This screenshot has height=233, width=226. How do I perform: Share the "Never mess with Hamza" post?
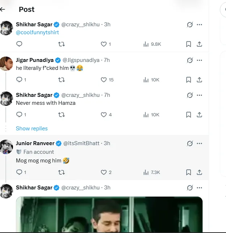(x=199, y=115)
